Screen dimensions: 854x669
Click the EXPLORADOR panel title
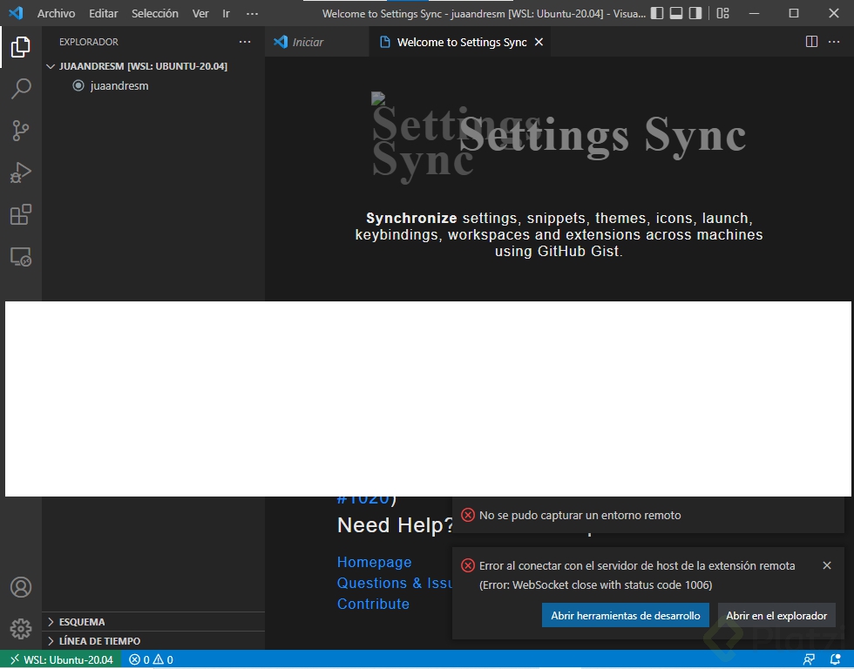tap(89, 42)
